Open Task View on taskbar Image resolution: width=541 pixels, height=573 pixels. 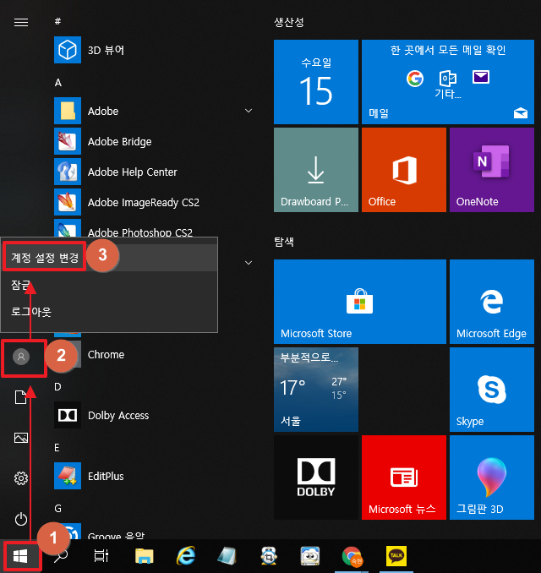pyautogui.click(x=101, y=556)
